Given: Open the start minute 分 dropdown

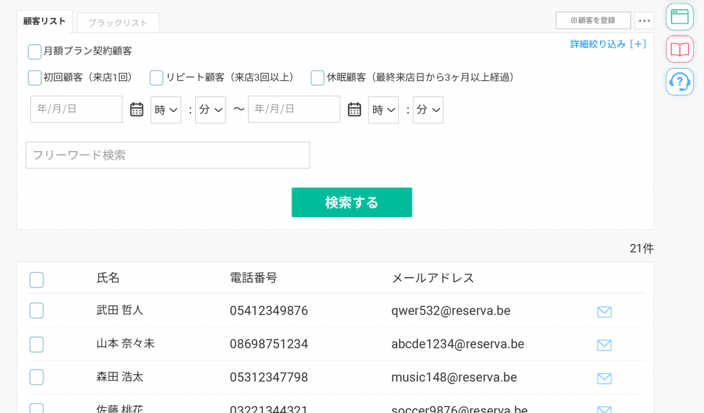Looking at the screenshot, I should coord(210,110).
